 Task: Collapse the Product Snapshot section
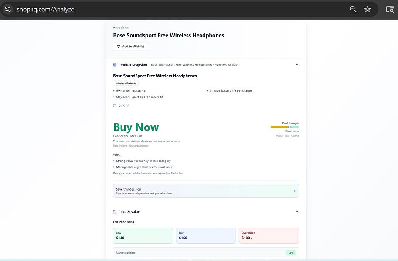[x=297, y=64]
